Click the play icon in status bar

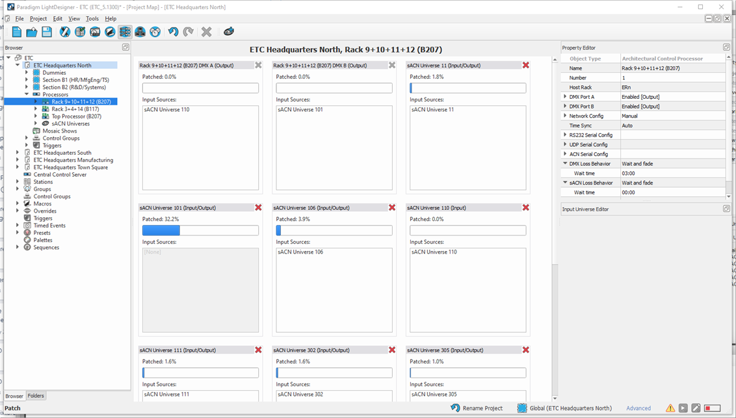683,408
